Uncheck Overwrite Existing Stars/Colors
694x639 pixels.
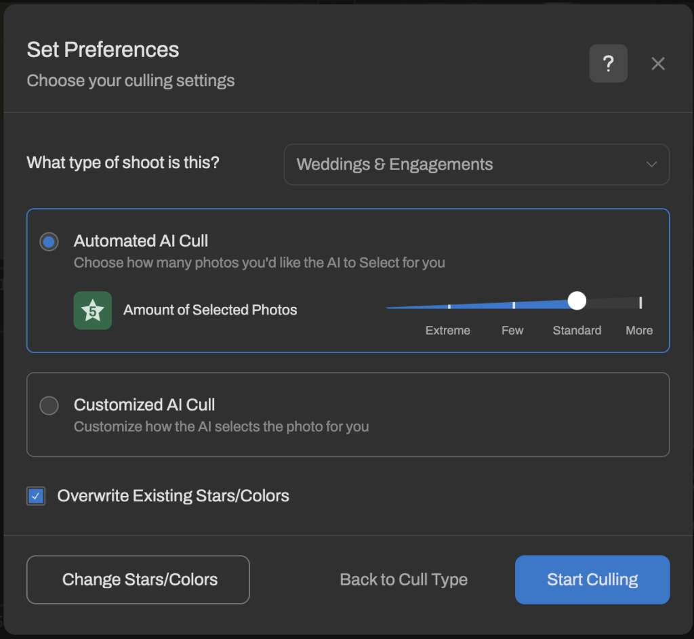tap(35, 495)
